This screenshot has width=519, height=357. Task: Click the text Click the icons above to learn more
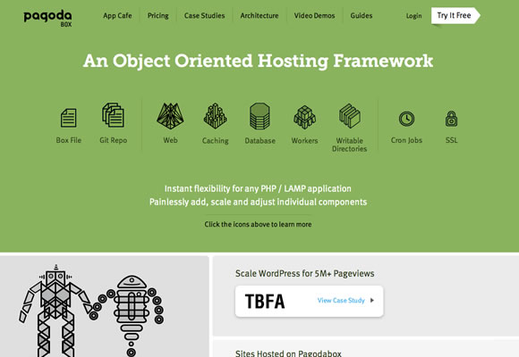pos(259,224)
